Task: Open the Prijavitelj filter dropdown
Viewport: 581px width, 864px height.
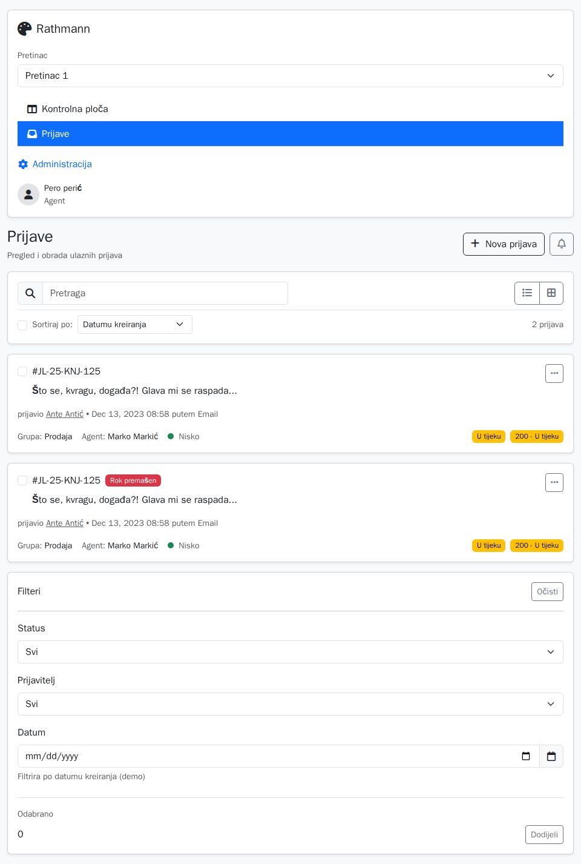Action: point(290,704)
